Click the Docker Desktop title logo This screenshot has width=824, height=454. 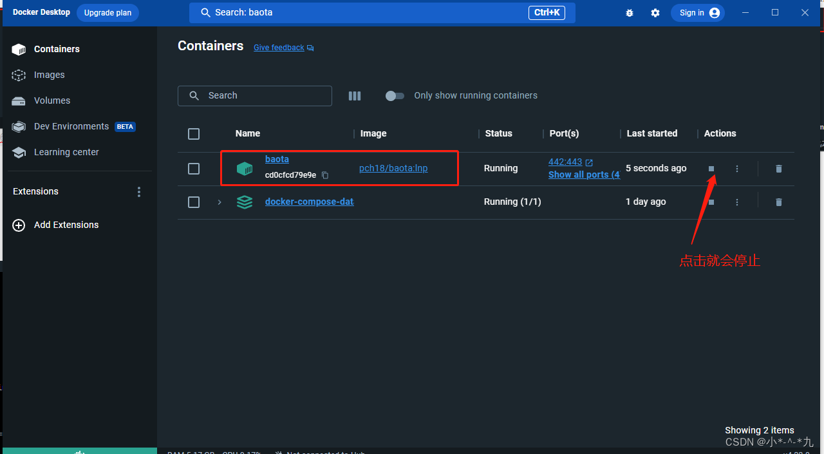coord(41,12)
